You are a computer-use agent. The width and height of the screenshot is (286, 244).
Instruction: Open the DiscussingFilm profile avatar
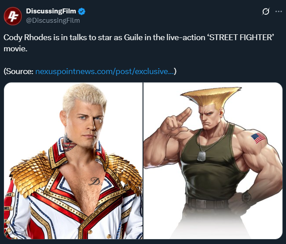tap(13, 16)
